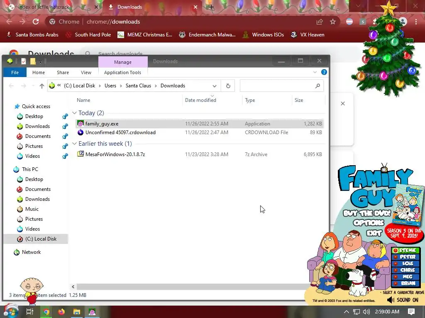The width and height of the screenshot is (425, 318).
Task: Collapse the Earlier this week (1) group
Action: 75,144
